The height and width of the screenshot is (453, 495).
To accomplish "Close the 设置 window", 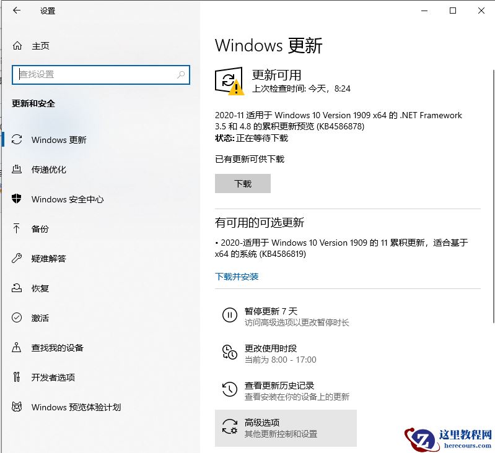I will [481, 11].
